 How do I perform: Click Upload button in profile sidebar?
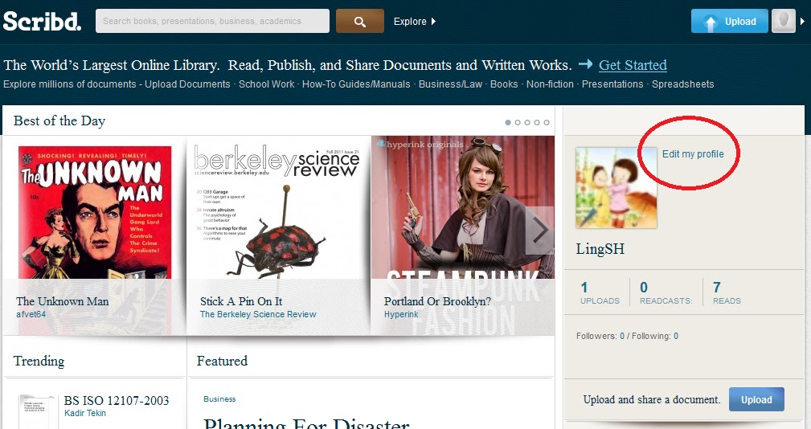(756, 399)
